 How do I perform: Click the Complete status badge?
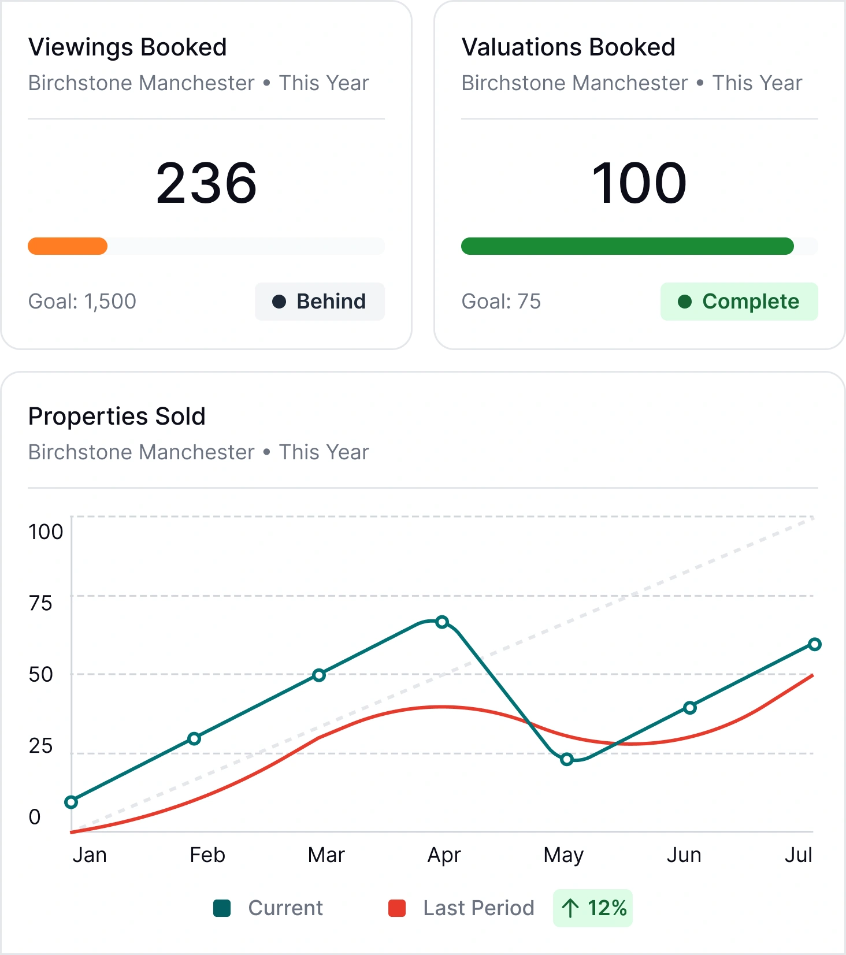tap(739, 301)
